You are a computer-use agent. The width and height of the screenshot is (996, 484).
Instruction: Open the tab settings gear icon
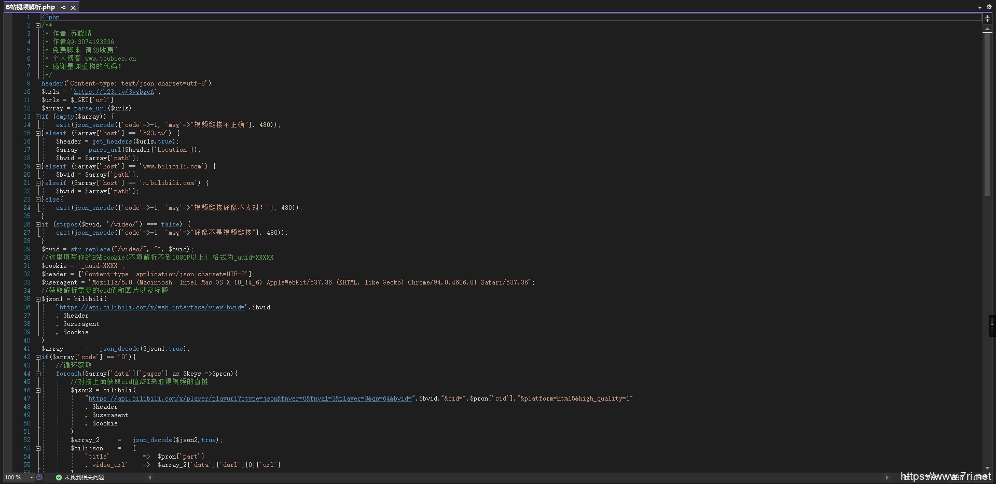click(989, 7)
